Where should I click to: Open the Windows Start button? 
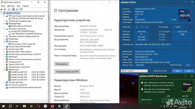click(x=3, y=106)
